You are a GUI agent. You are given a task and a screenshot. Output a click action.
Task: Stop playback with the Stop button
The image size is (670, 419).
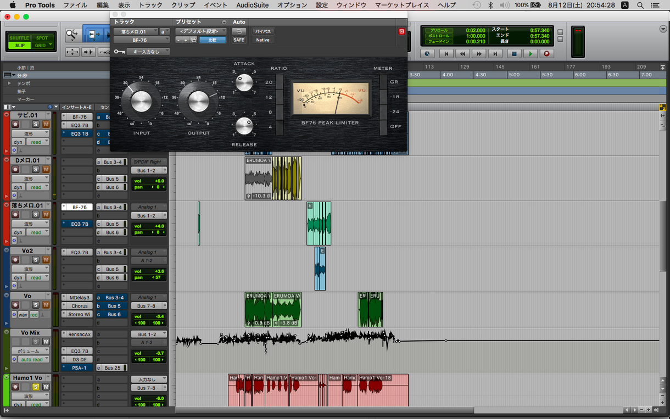[x=514, y=53]
